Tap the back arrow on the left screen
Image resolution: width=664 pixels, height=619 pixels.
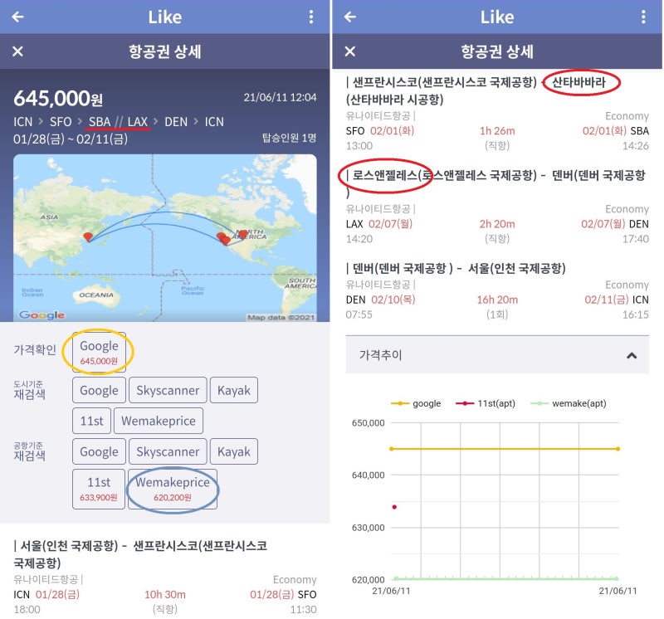(x=18, y=17)
